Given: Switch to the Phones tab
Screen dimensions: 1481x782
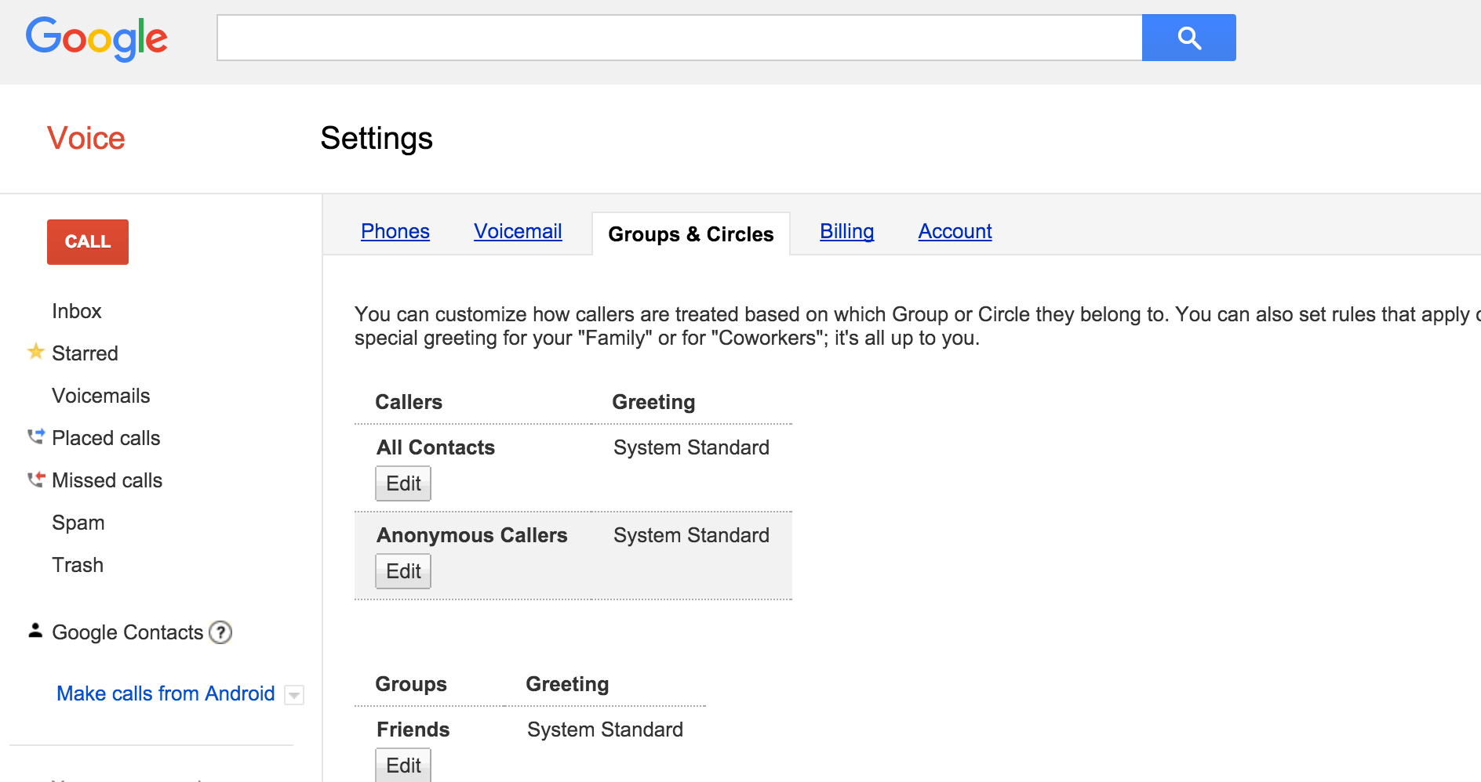Looking at the screenshot, I should 395,231.
